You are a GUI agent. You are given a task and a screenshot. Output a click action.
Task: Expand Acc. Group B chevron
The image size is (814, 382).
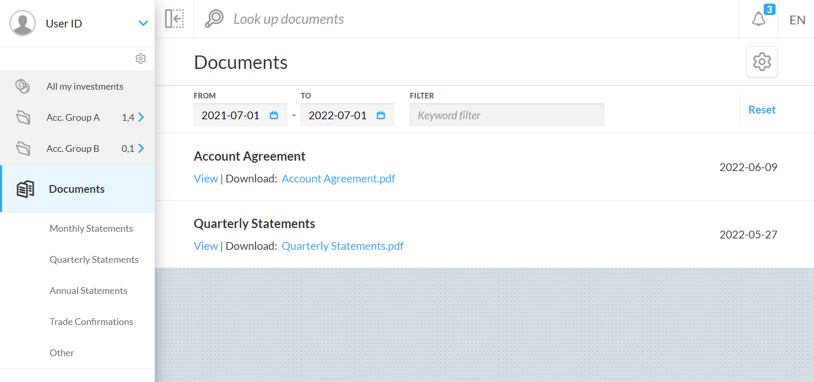click(x=141, y=149)
